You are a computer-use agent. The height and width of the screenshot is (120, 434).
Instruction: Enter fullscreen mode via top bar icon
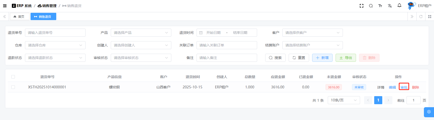point(361,6)
